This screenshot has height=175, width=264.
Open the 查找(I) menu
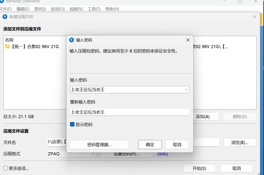[x=40, y=9]
